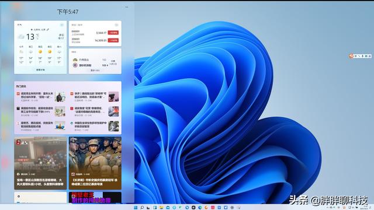Select forecast day with 18° high
The image size is (374, 210).
tap(40, 54)
